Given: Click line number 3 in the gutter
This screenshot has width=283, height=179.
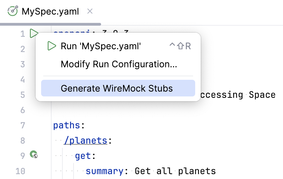Looking at the screenshot, I should click(x=23, y=64).
